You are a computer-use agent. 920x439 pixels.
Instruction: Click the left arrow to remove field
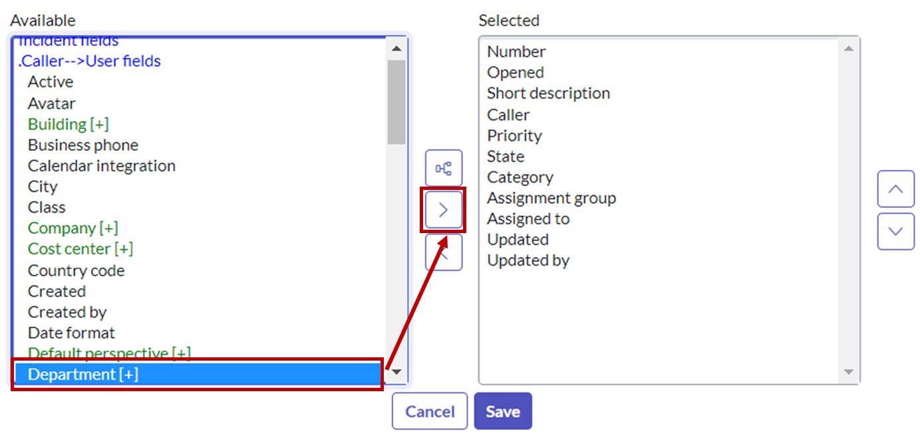point(442,252)
